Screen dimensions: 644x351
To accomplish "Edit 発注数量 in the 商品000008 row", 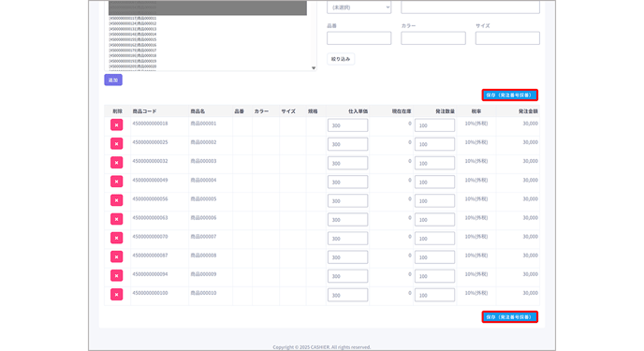I will [434, 257].
